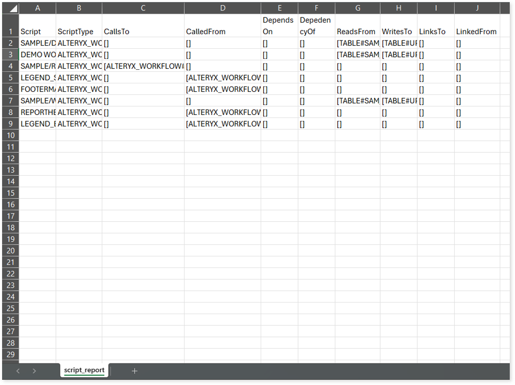Viewport: 515px width, 385px height.
Task: Click the REPORTHE cell in row 8
Action: pos(37,112)
